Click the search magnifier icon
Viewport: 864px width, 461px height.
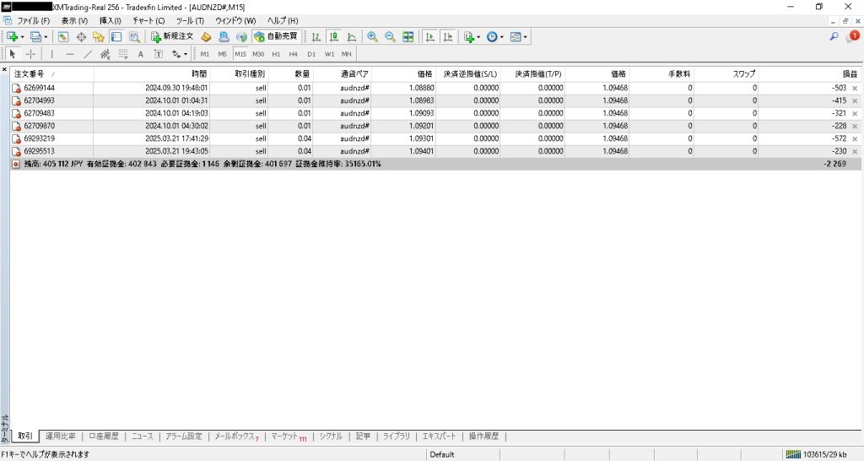point(834,37)
